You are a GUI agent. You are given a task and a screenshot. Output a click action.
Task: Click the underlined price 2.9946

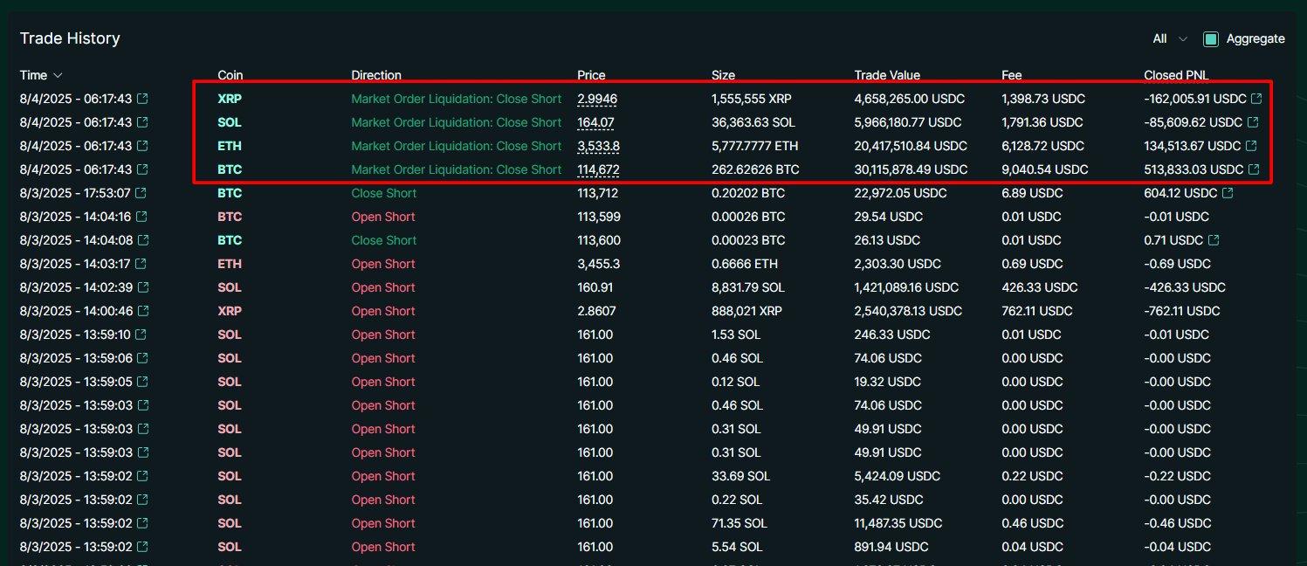(x=597, y=99)
